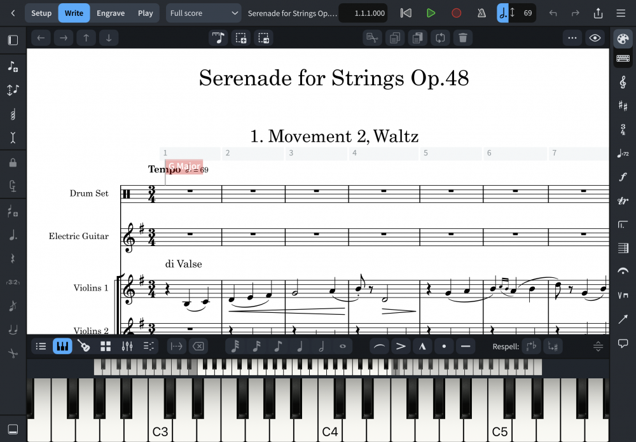Show the keyboard shortcuts panel icon

[623, 59]
